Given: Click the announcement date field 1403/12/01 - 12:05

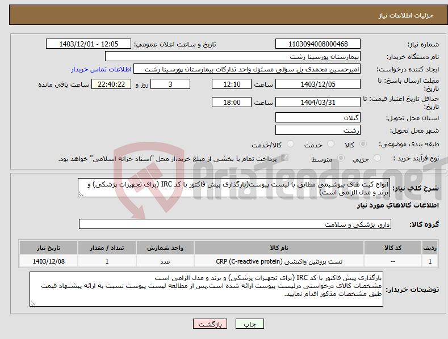Looking at the screenshot, I should (x=89, y=44).
